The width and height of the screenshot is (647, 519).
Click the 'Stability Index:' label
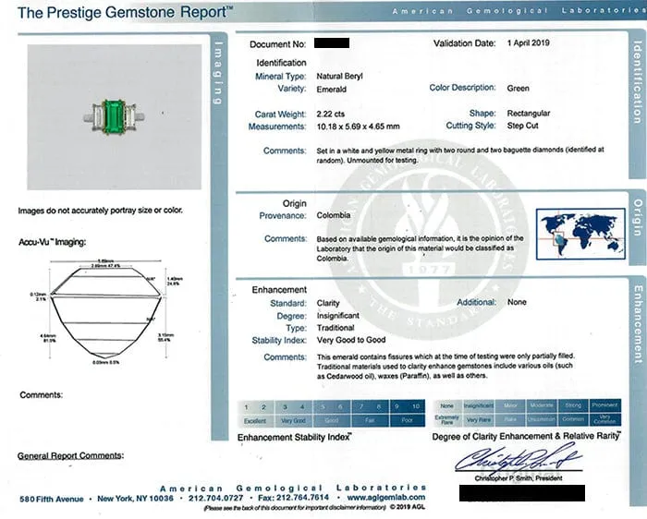coord(279,340)
